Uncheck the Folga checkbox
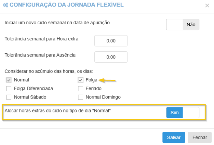The width and height of the screenshot is (214, 145). tap(81, 80)
